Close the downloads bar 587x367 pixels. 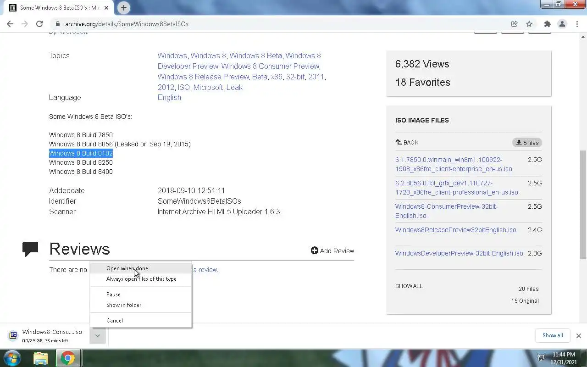coord(578,336)
